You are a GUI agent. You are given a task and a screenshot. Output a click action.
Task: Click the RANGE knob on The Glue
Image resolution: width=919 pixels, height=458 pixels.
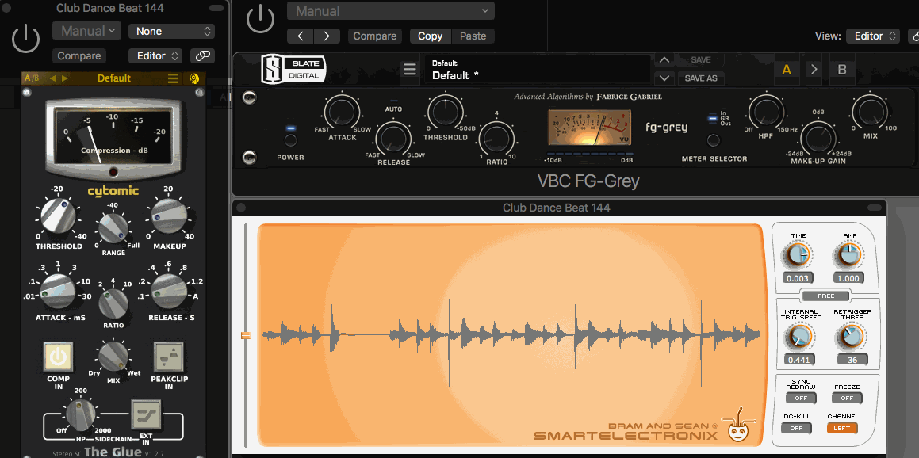coord(113,228)
